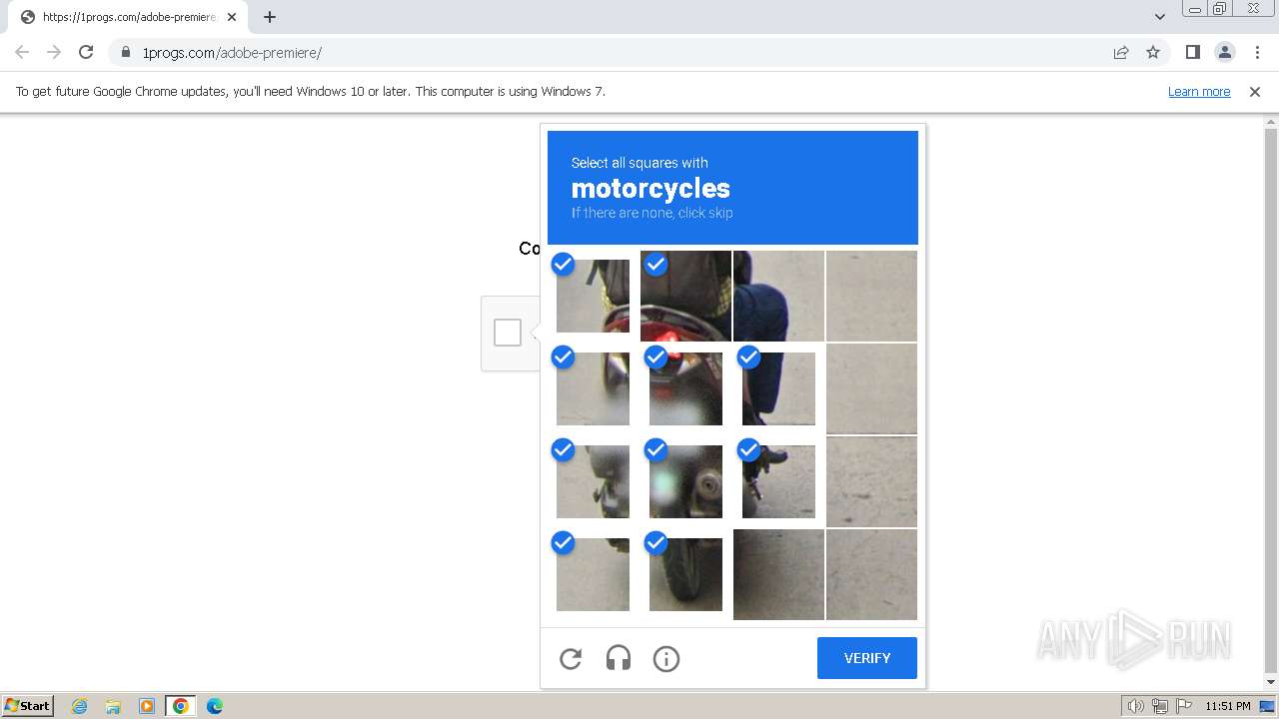This screenshot has width=1279, height=719.
Task: Deselect second row tile below the tail light
Action: [685, 388]
